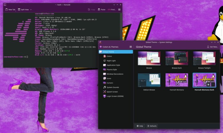Click the System Settings app icon in the titlebar
The image size is (223, 133).
click(100, 42)
